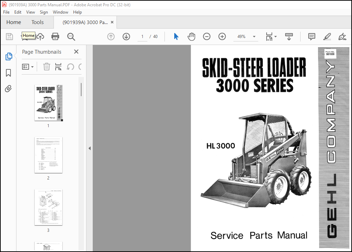The width and height of the screenshot is (352, 252).
Task: Rotate the page counterclockwise
Action: click(x=70, y=67)
